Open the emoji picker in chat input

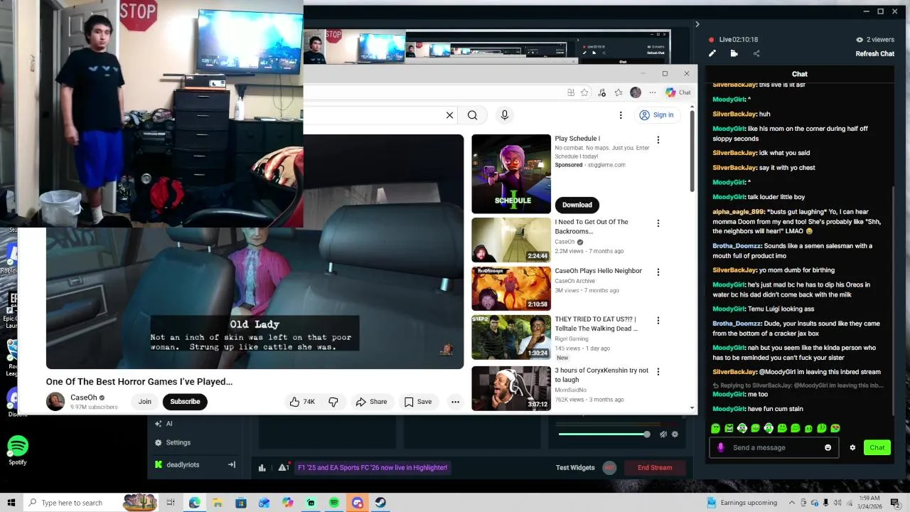(828, 447)
